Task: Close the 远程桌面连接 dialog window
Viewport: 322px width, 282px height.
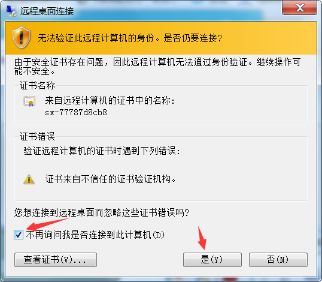Action: [x=300, y=8]
